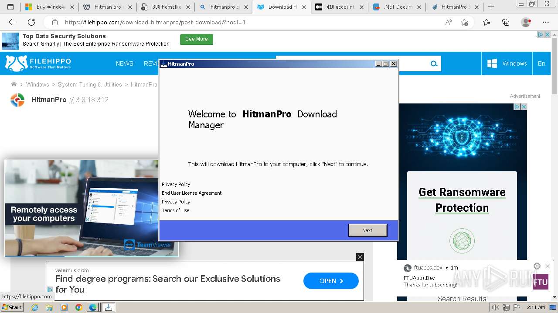Click Get Ransomware Protection ad
The image size is (558, 313).
tap(462, 200)
